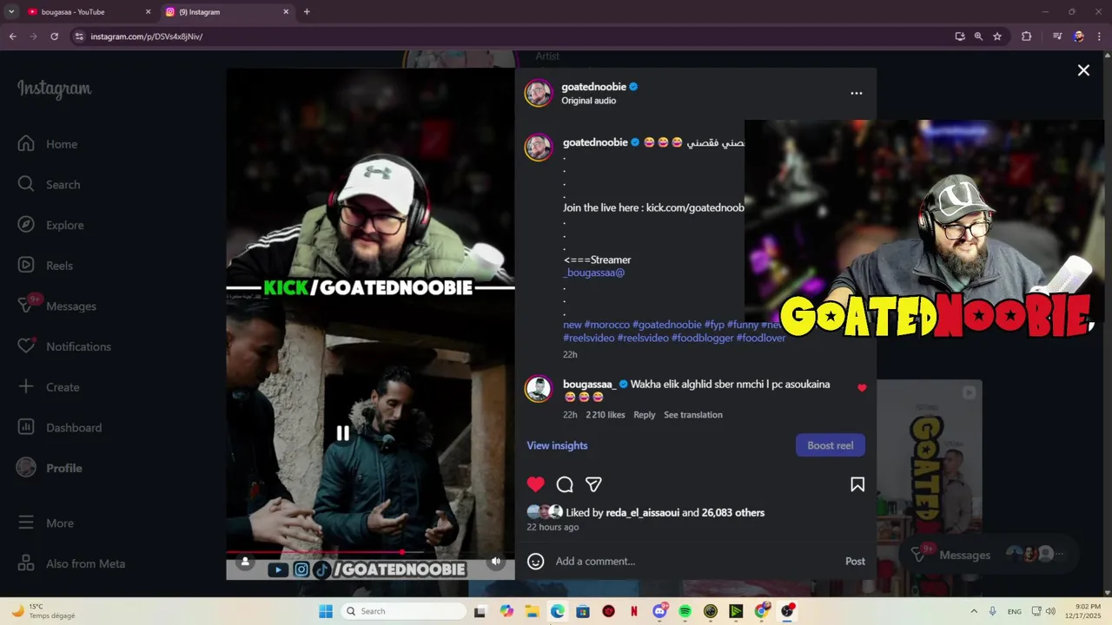The width and height of the screenshot is (1112, 625).
Task: View the comment's 2 210 likes
Action: 606,415
